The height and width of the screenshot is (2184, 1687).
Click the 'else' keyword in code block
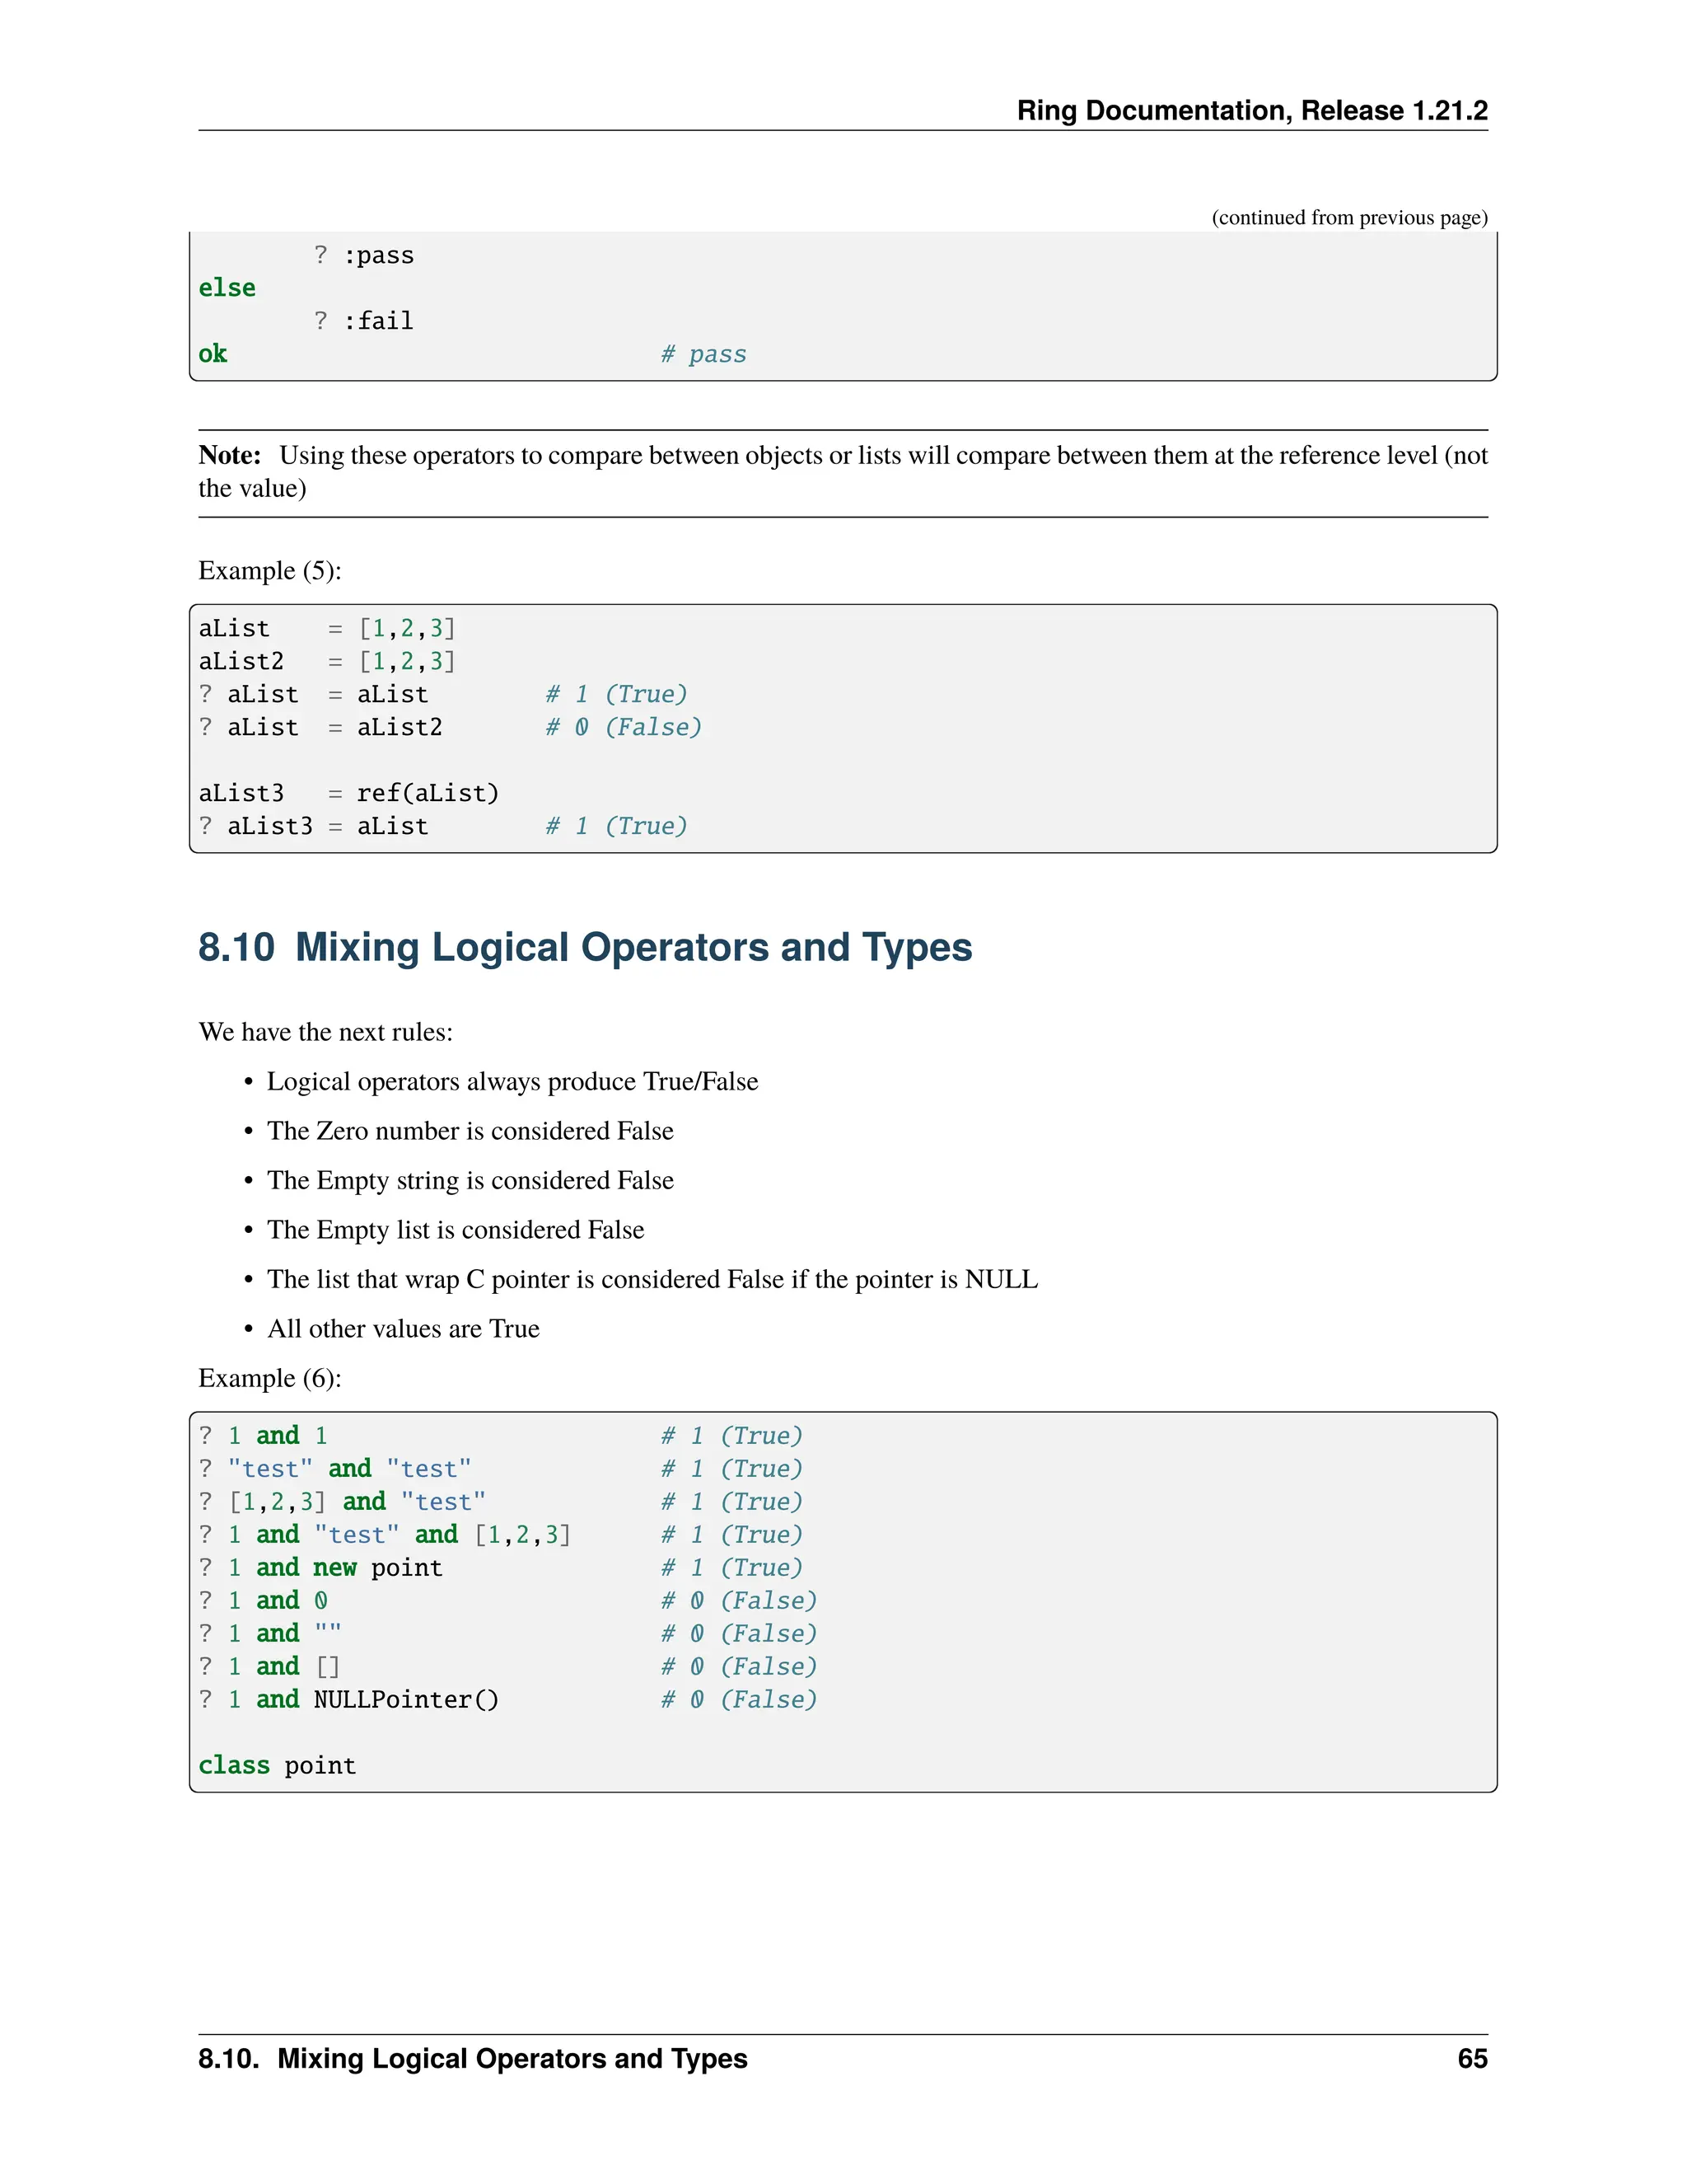coord(227,288)
